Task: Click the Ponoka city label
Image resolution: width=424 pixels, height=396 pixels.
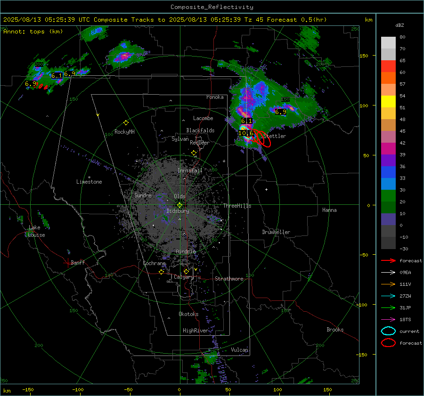Action: pos(215,97)
